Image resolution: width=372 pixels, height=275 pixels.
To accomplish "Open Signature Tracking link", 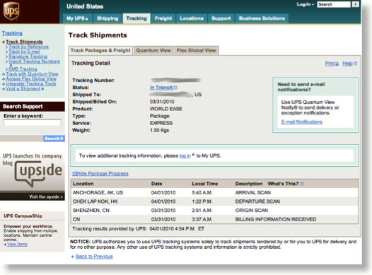I will [28, 57].
